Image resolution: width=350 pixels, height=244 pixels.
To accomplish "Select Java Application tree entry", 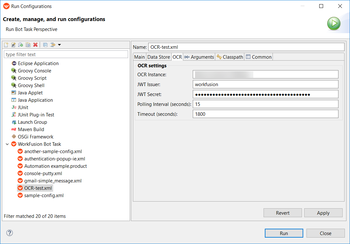I will (x=35, y=100).
